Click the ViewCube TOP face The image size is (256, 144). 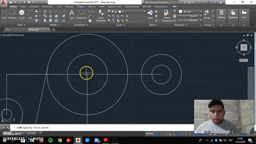[x=244, y=47]
